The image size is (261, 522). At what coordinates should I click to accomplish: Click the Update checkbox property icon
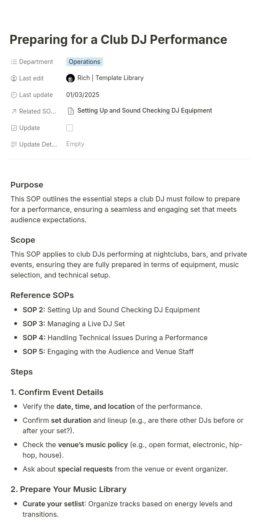coord(14,128)
